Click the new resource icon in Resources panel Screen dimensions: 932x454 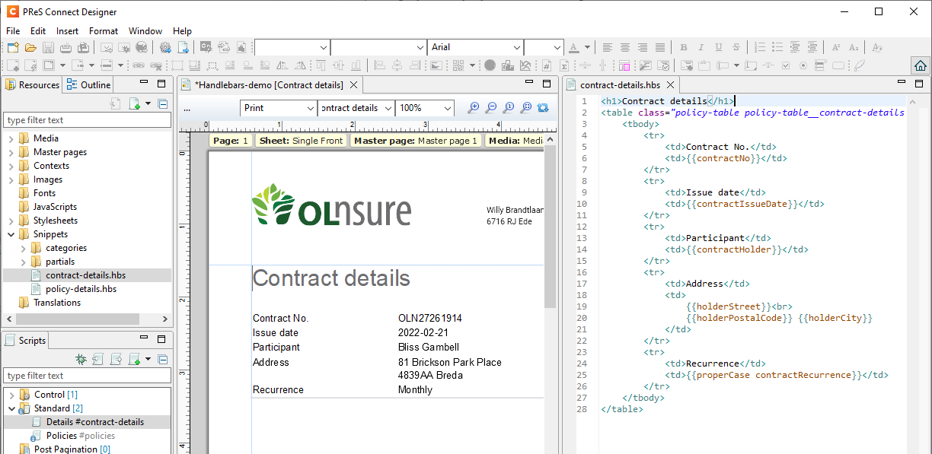click(x=133, y=103)
